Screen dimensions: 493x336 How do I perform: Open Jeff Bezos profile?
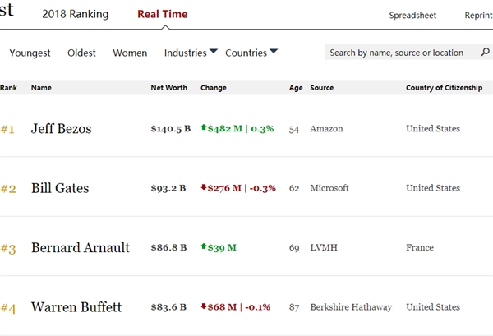click(x=63, y=129)
